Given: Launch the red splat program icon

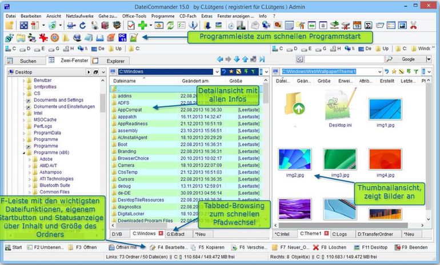Looking at the screenshot, I should coord(43,37).
